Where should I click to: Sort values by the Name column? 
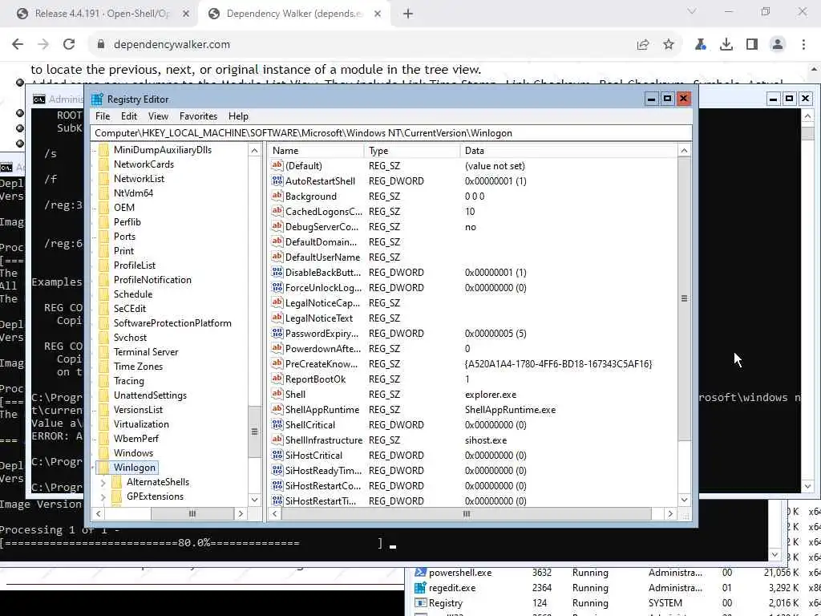[x=316, y=151]
